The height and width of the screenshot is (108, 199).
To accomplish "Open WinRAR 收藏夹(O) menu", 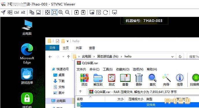I will [122, 69].
